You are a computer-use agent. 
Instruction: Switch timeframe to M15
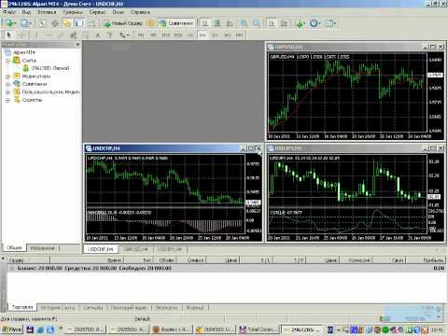click(x=165, y=35)
